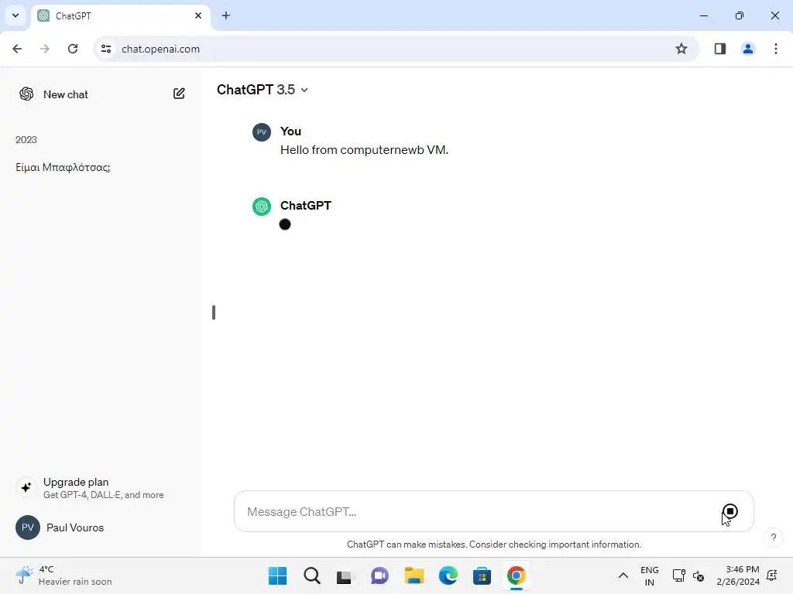Open the clock showing 3:46 PM
Screen dimensions: 793x594
click(738, 575)
